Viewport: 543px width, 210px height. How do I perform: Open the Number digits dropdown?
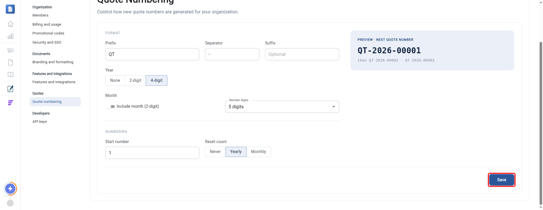point(282,107)
